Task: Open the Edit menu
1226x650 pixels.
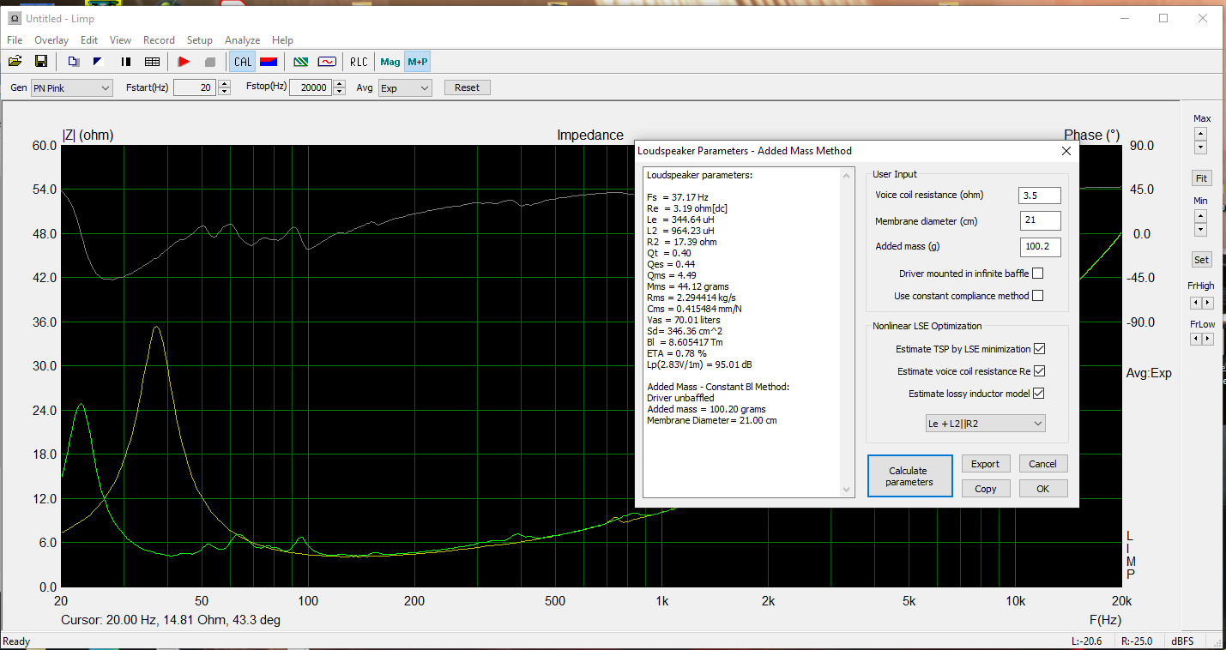Action: pyautogui.click(x=89, y=40)
